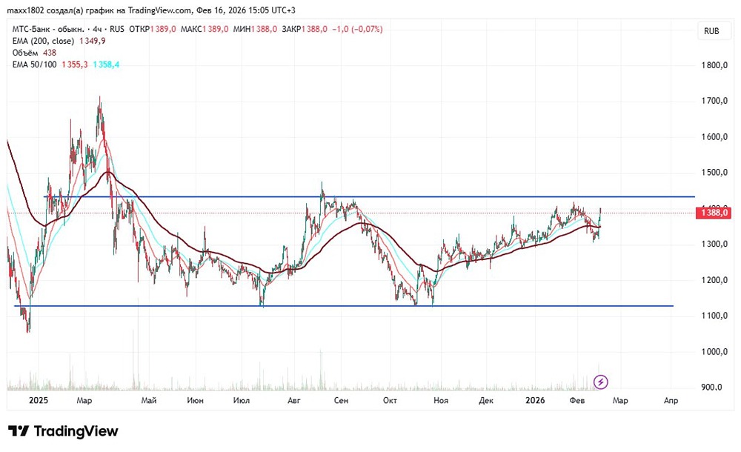Click the TradingView.com text in header caption

[160, 10]
